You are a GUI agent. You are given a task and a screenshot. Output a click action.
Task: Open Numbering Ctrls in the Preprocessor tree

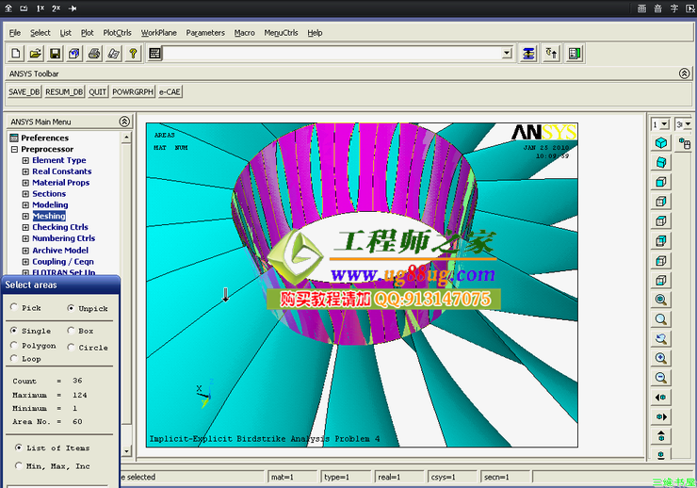63,238
